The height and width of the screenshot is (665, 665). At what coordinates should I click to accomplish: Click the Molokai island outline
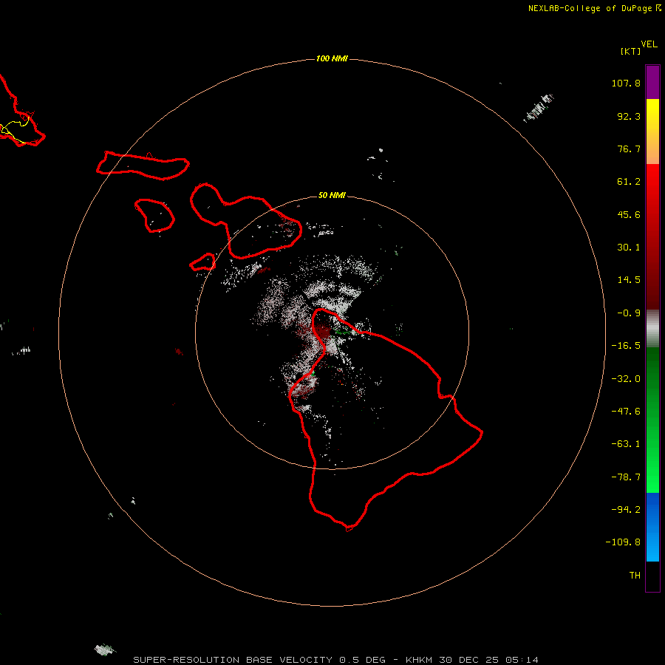click(x=143, y=166)
